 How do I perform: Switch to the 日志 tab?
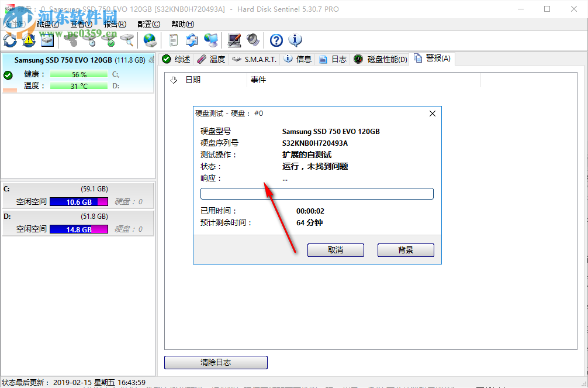pos(333,59)
